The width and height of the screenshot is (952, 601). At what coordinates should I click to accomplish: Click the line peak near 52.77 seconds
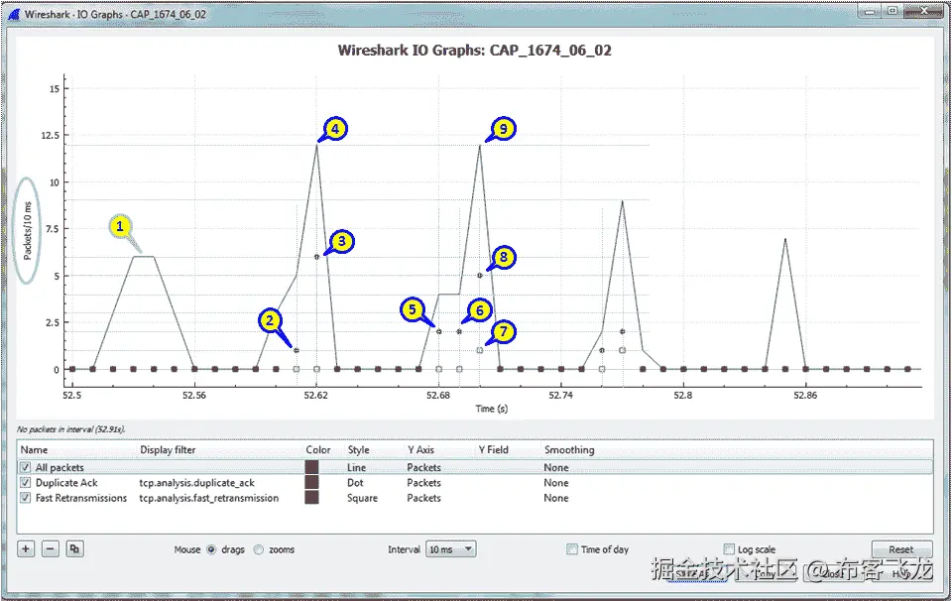pyautogui.click(x=623, y=201)
